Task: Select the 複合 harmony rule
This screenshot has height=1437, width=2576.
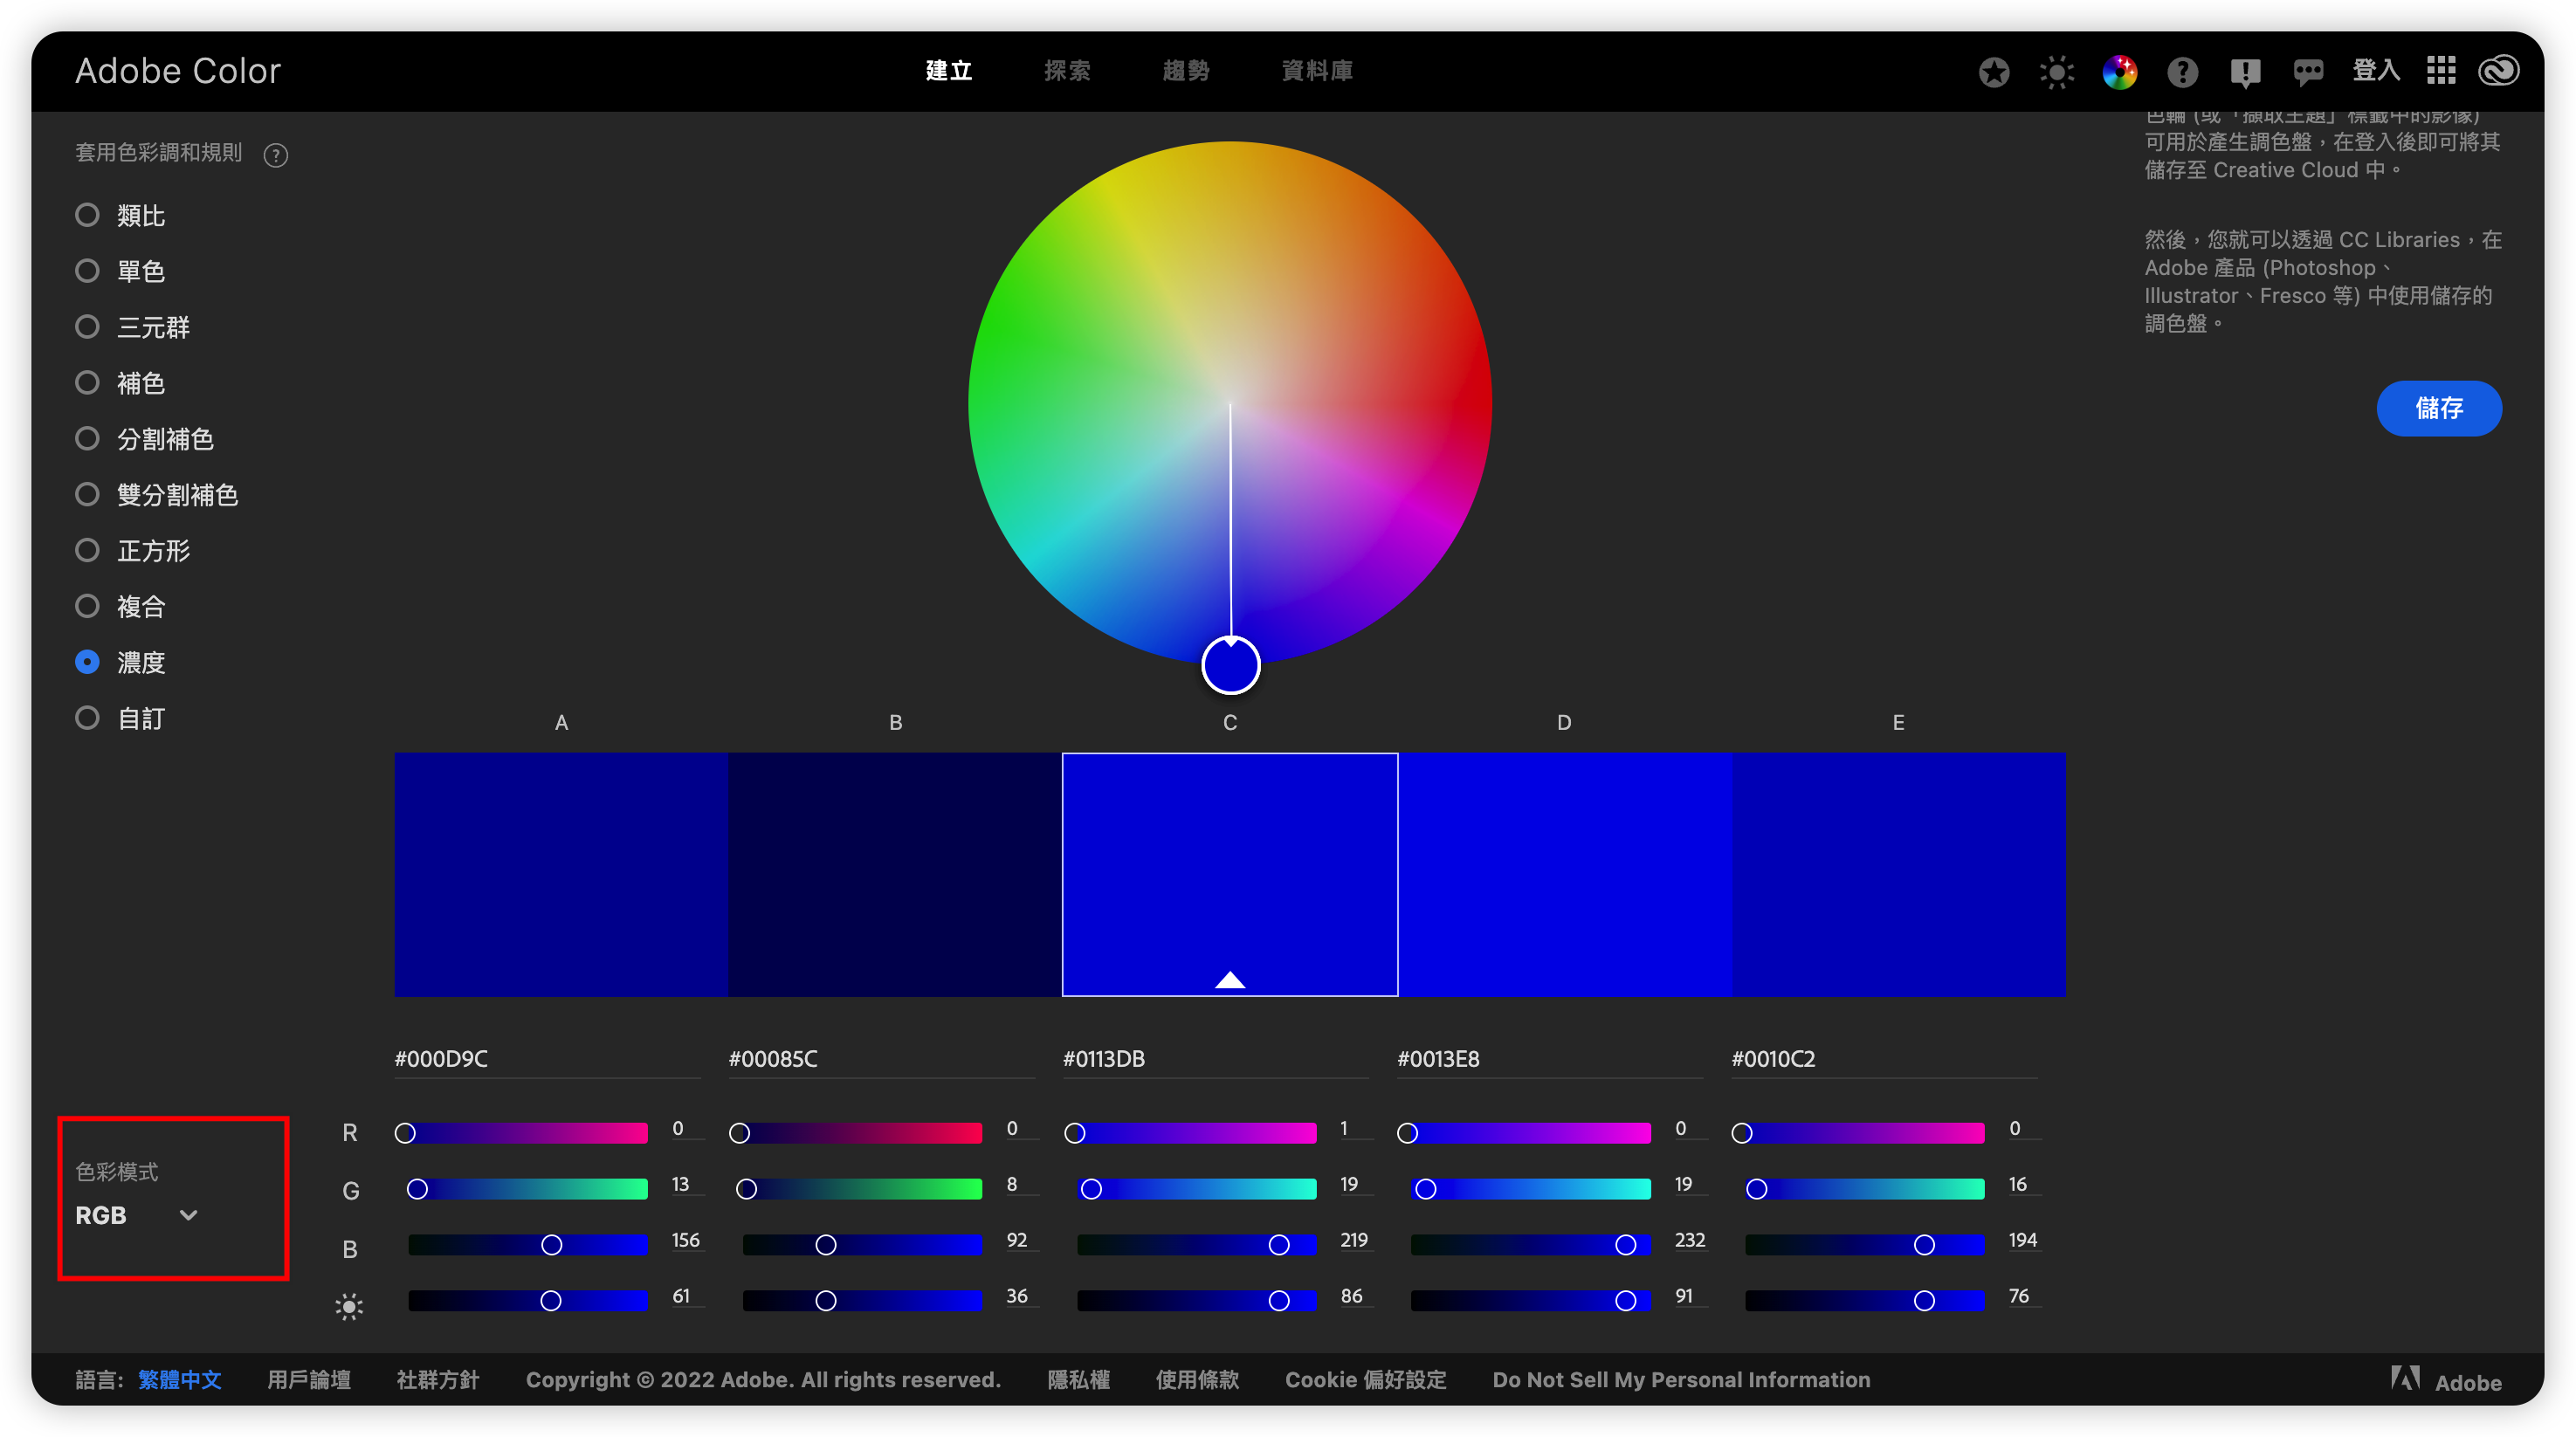Action: point(120,607)
